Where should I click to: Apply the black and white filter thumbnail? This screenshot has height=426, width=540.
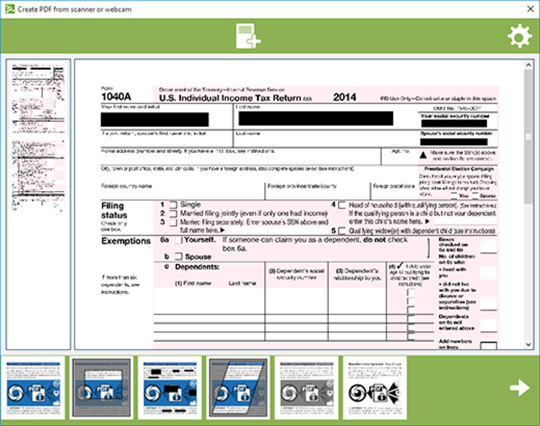tap(375, 388)
